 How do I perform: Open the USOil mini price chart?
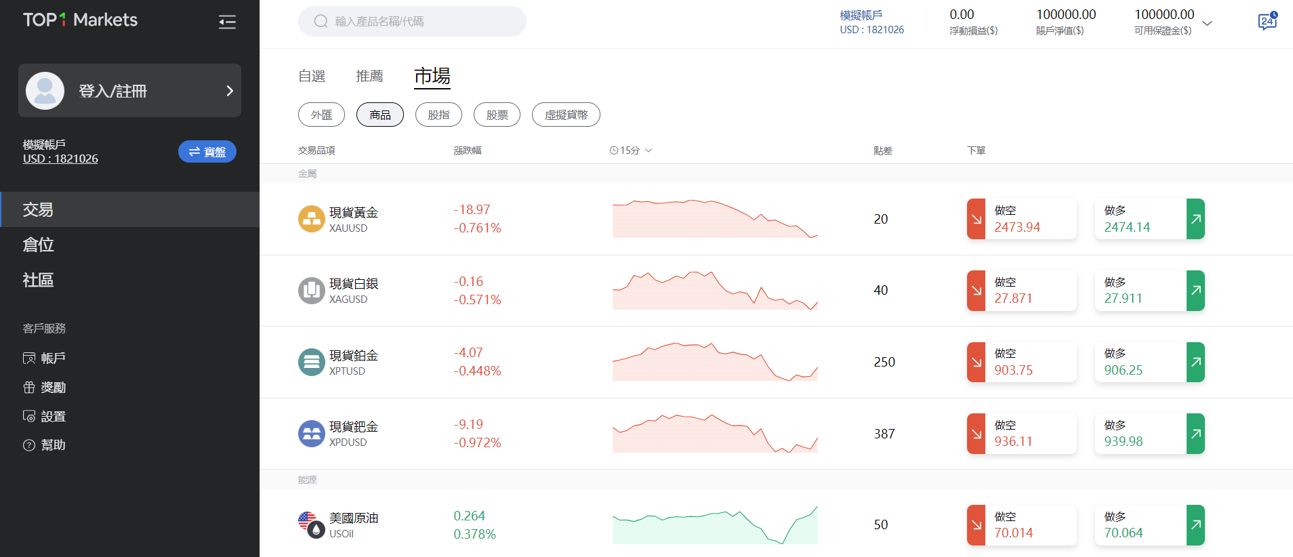[715, 525]
